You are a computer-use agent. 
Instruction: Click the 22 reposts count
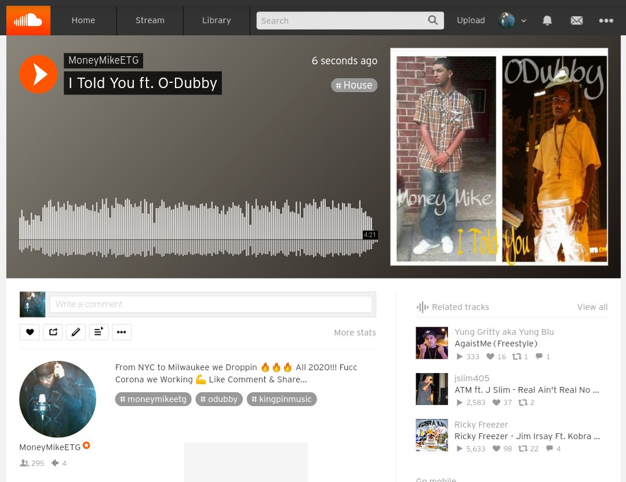529,449
